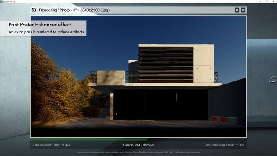Minimize the Lumion window

260,1
